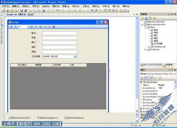The width and height of the screenshot is (177, 128).
Task: Expand the (DataBindings) property group
Action: pos(141,82)
